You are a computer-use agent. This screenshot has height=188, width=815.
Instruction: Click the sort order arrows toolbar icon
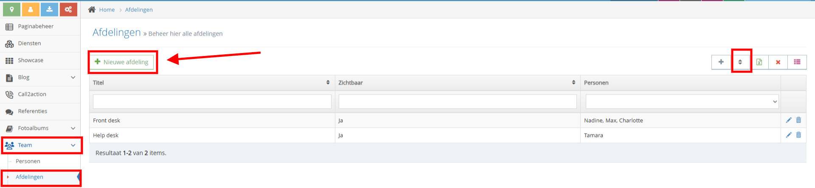740,62
